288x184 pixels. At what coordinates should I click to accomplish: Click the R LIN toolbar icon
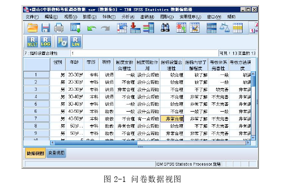pyautogui.click(x=76, y=42)
